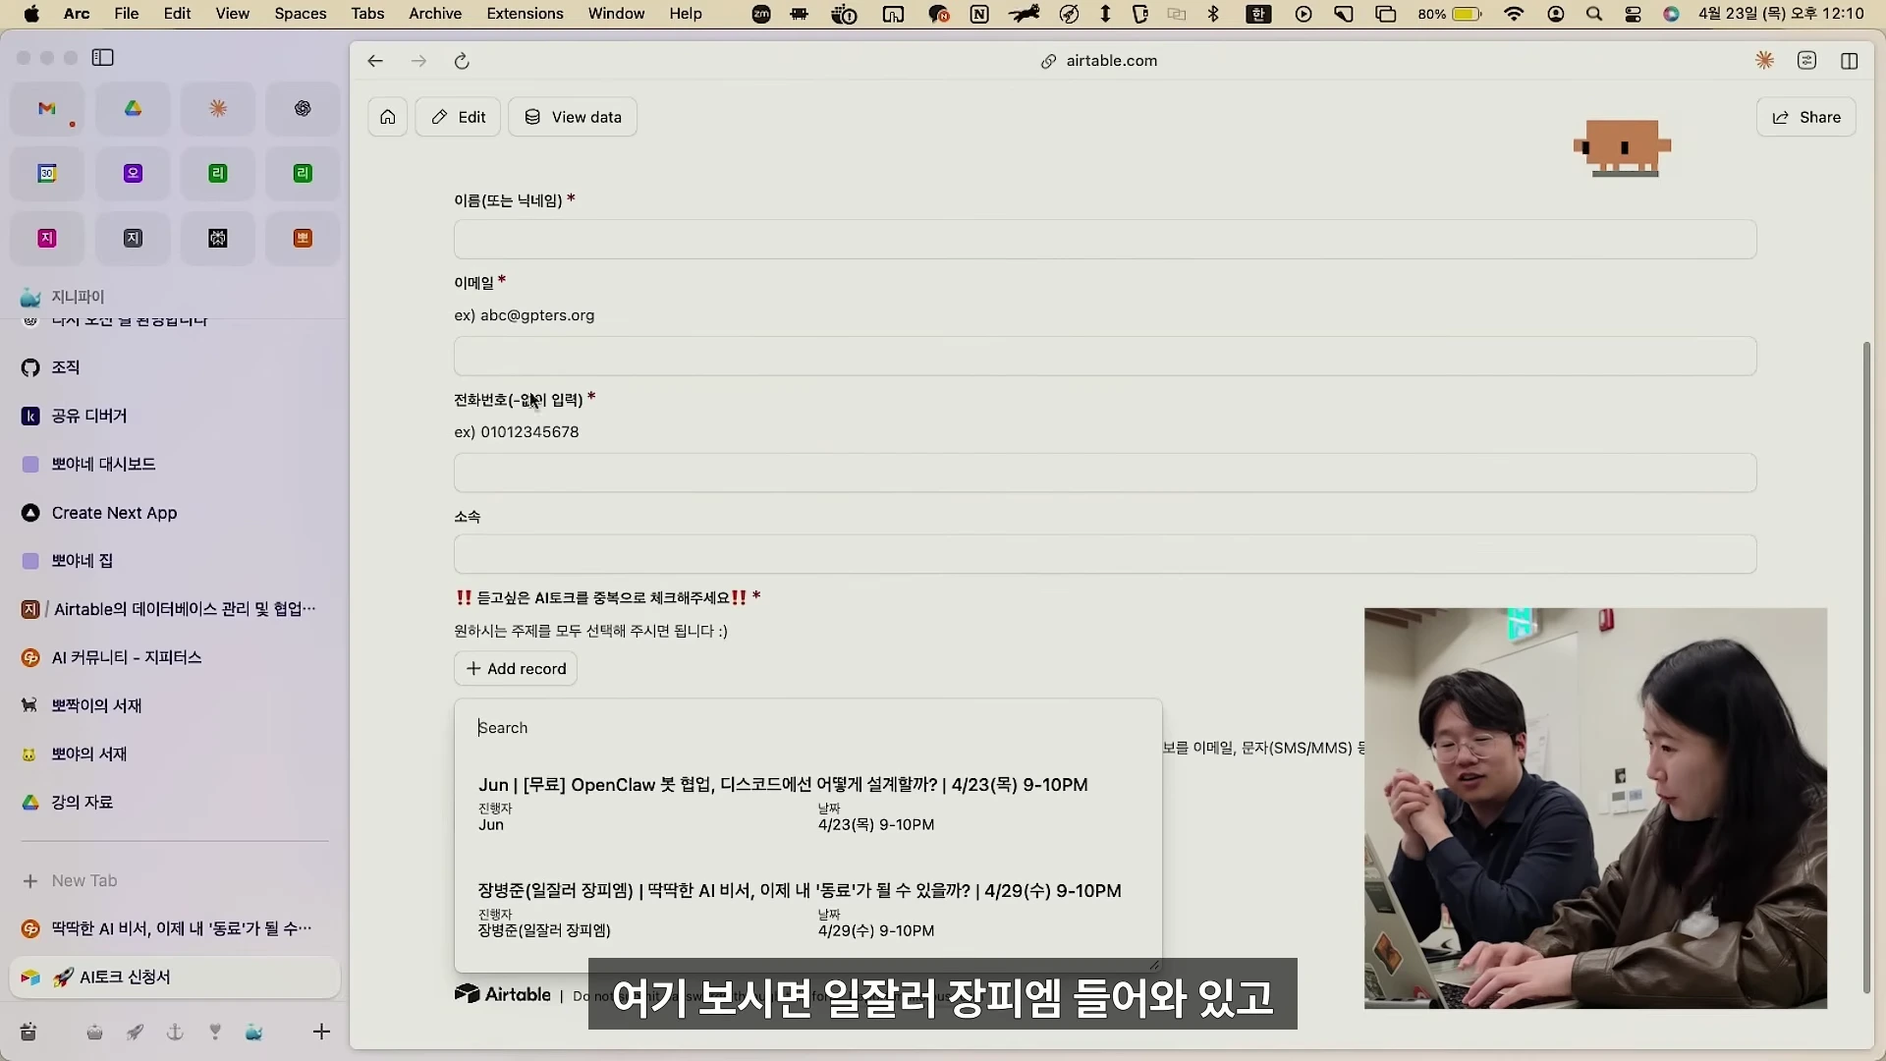The width and height of the screenshot is (1886, 1061).
Task: Open the Edit menu in menu bar
Action: pyautogui.click(x=178, y=14)
